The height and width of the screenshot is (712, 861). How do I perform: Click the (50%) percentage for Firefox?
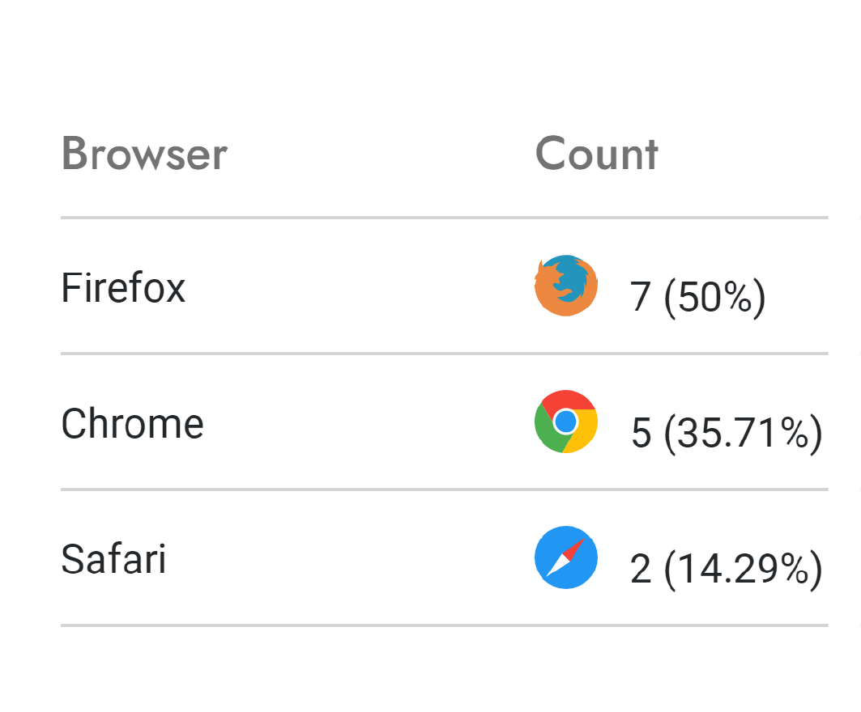click(714, 298)
